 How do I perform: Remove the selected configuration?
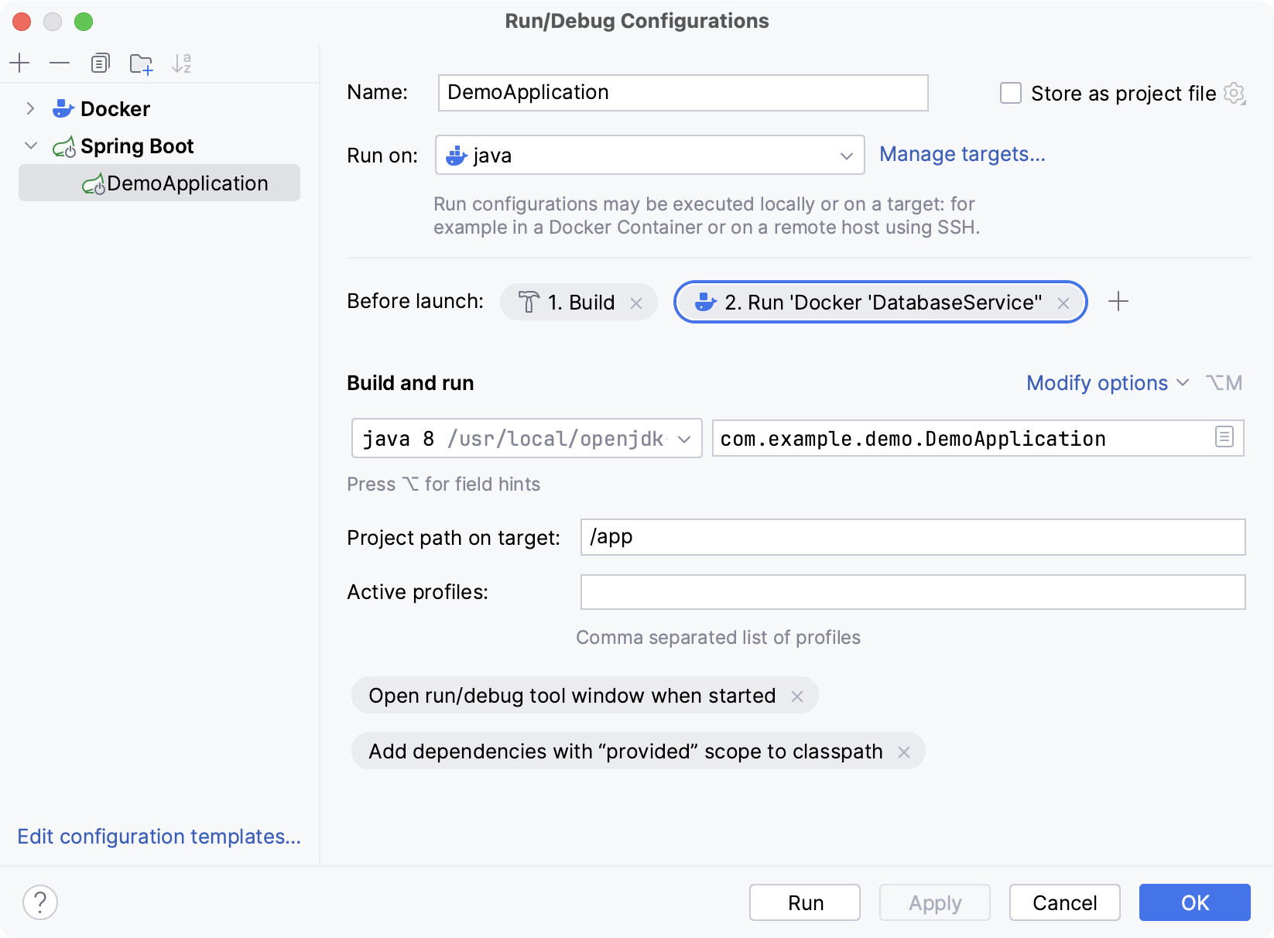[x=60, y=63]
